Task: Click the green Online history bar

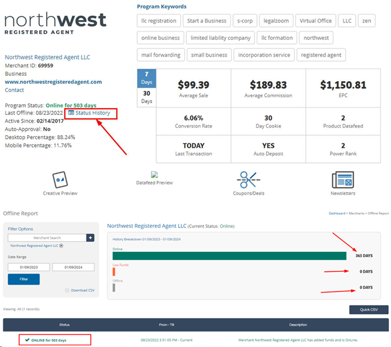Action: (230, 256)
